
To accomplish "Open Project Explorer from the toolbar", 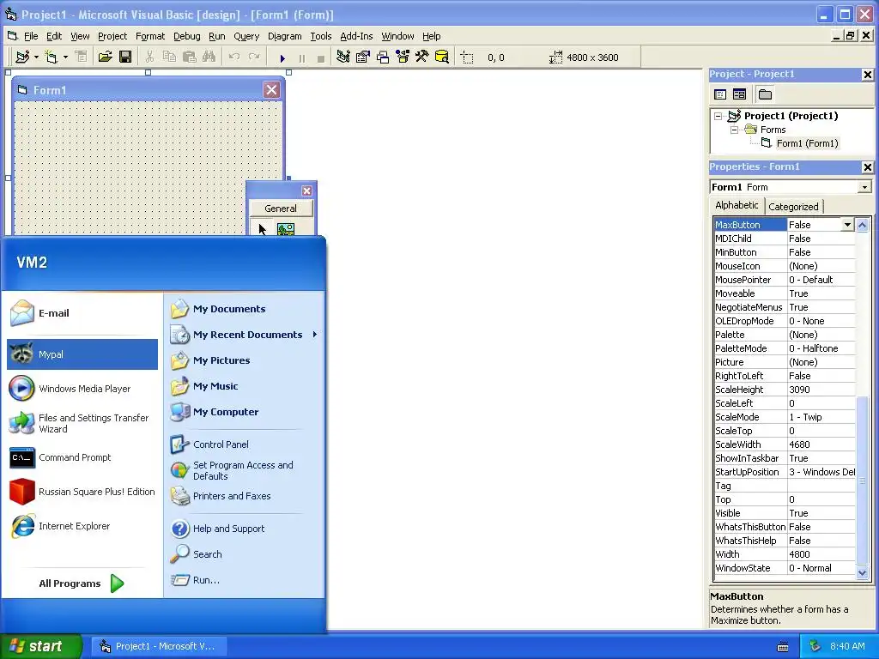I will (343, 57).
